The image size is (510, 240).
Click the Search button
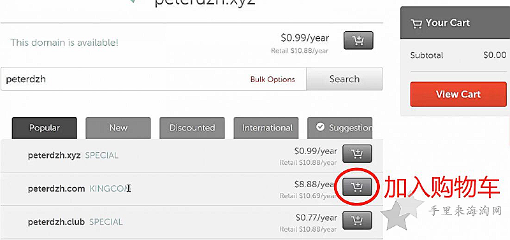pos(344,79)
